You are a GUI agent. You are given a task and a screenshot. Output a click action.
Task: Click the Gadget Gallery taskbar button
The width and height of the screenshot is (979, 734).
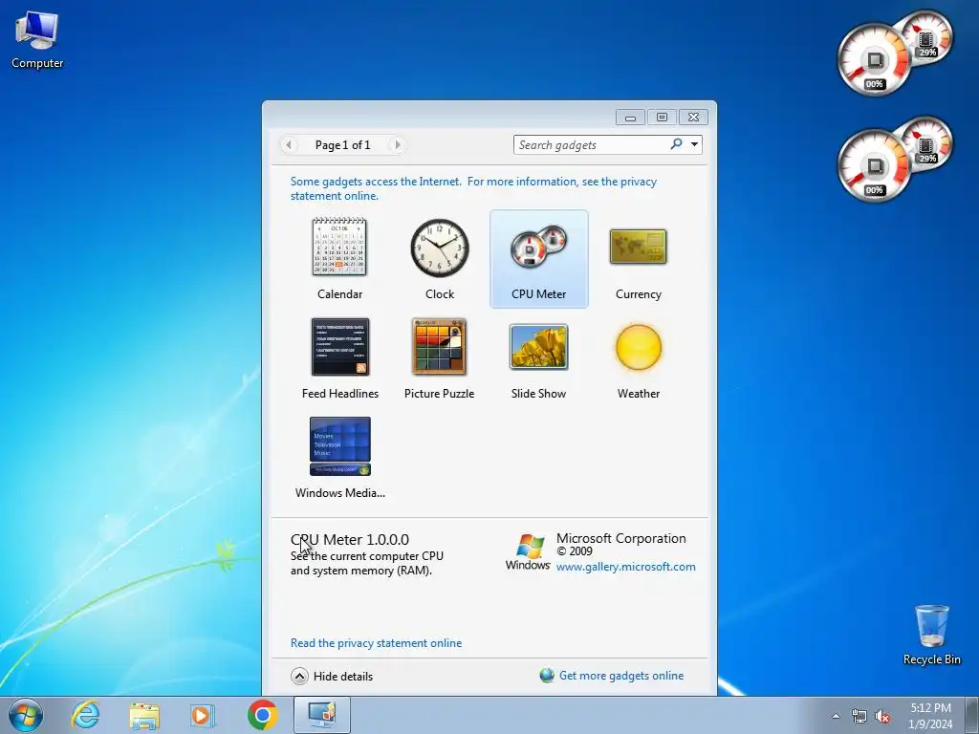pyautogui.click(x=322, y=715)
